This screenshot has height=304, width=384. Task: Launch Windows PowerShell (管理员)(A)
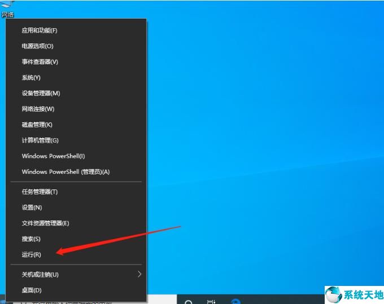pos(76,172)
